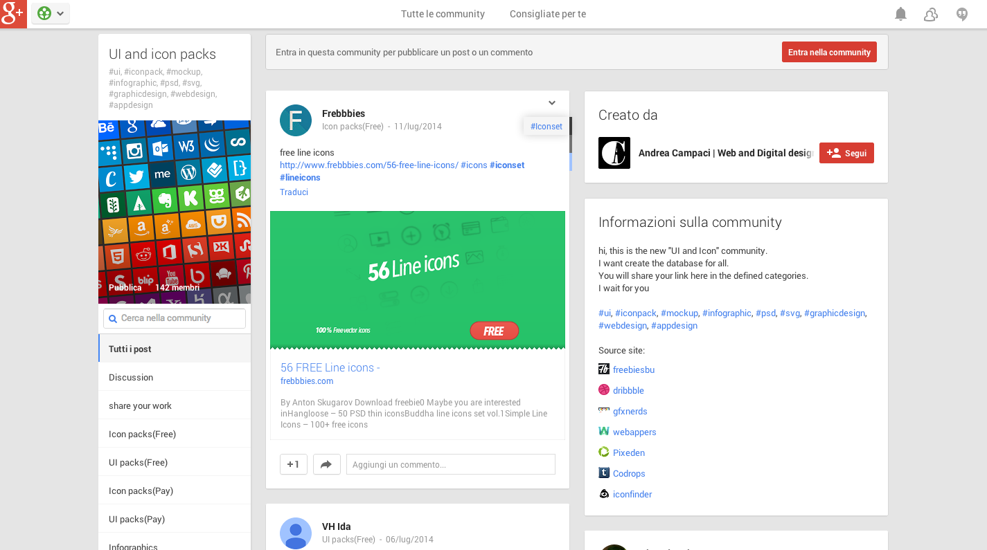Follow Andrea Campaci with Segui button
Screen dimensions: 987x550
(x=846, y=153)
